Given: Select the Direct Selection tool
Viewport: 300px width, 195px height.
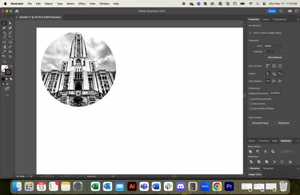Looking at the screenshot, I should click(10, 23).
